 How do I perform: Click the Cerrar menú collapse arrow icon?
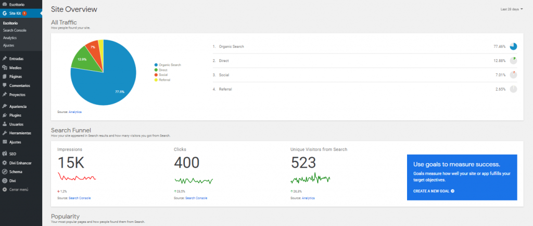pyautogui.click(x=4, y=190)
